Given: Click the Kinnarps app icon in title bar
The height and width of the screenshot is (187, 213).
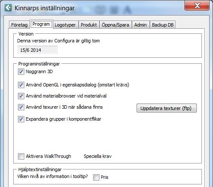Looking at the screenshot, I should 8,8.
